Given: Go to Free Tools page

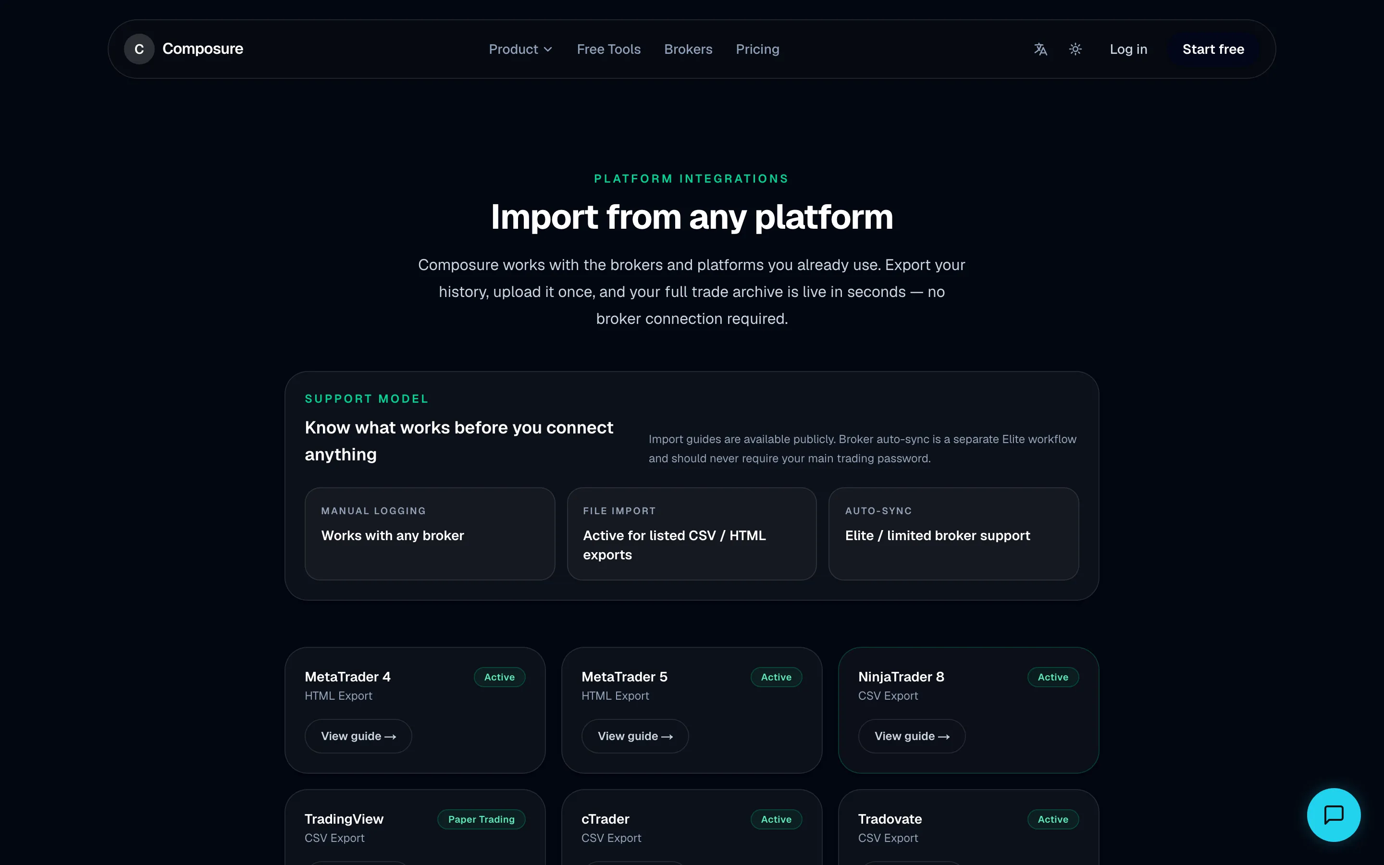Looking at the screenshot, I should point(608,49).
